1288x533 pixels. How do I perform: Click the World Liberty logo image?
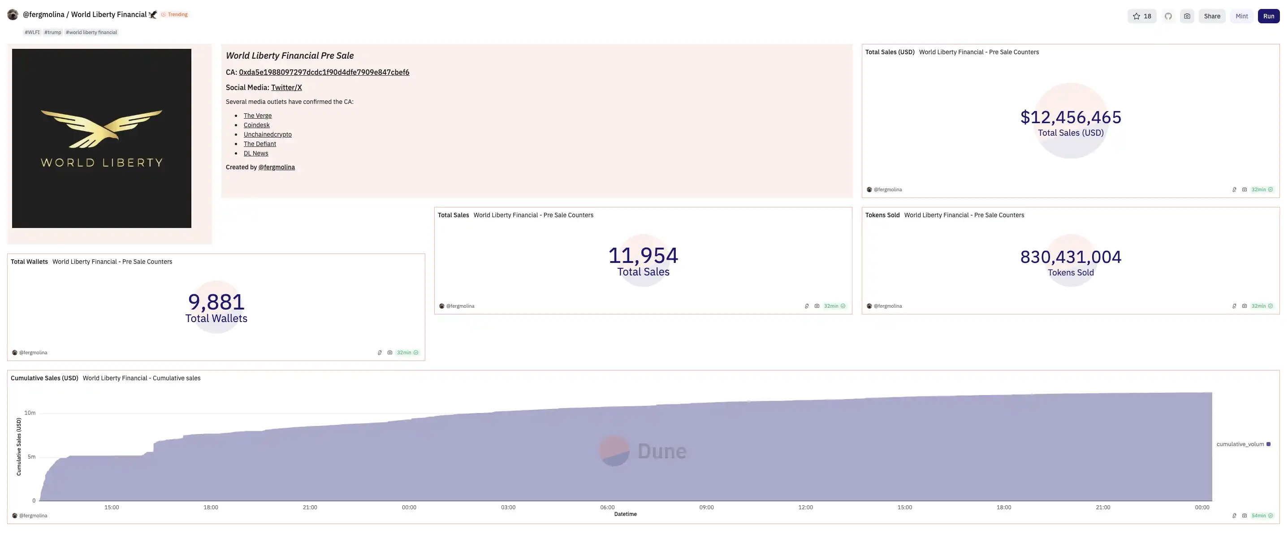coord(101,138)
